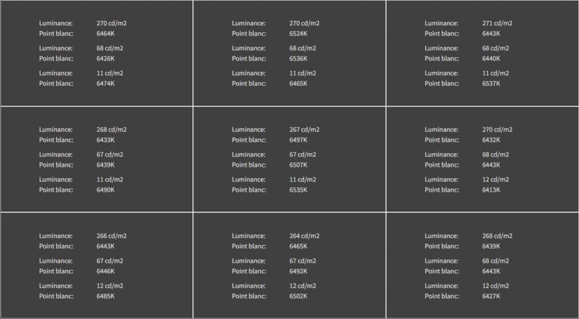Select the 6427K point blanc value
Image resolution: width=579 pixels, height=319 pixels.
click(x=491, y=296)
